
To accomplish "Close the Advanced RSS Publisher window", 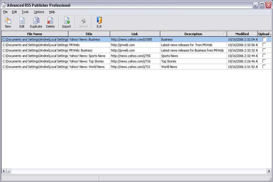I will 268,5.
